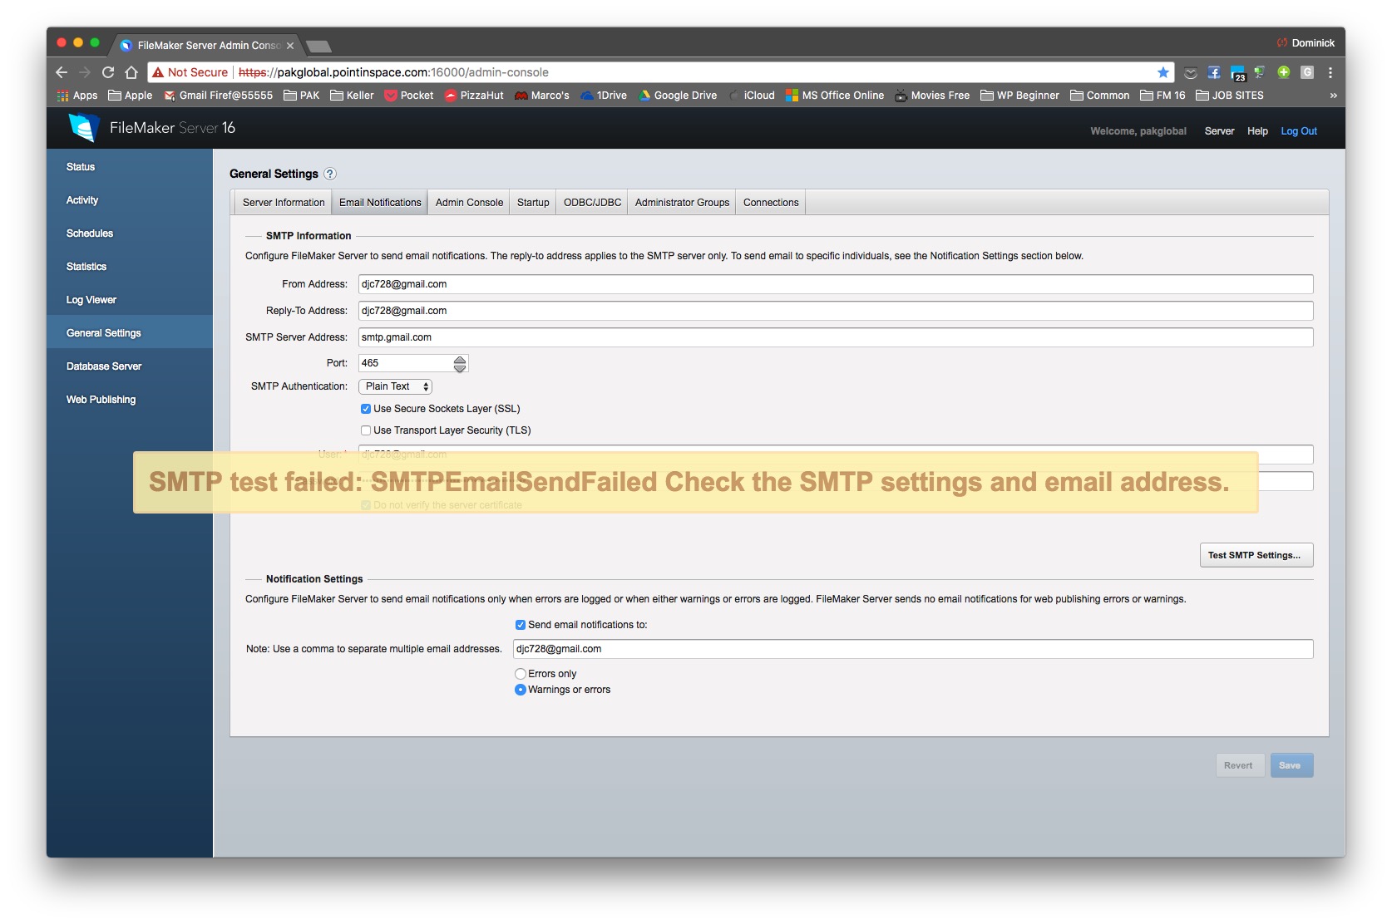Click the green plus extension icon

(x=1284, y=72)
